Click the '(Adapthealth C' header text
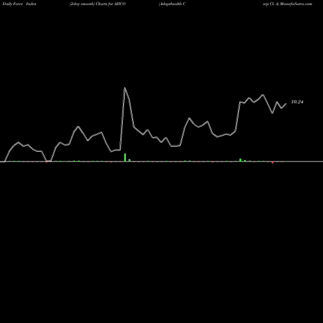This screenshot has height=323, width=323. pyautogui.click(x=172, y=4)
